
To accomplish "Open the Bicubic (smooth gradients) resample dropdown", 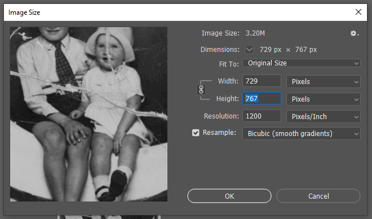I will [x=302, y=134].
